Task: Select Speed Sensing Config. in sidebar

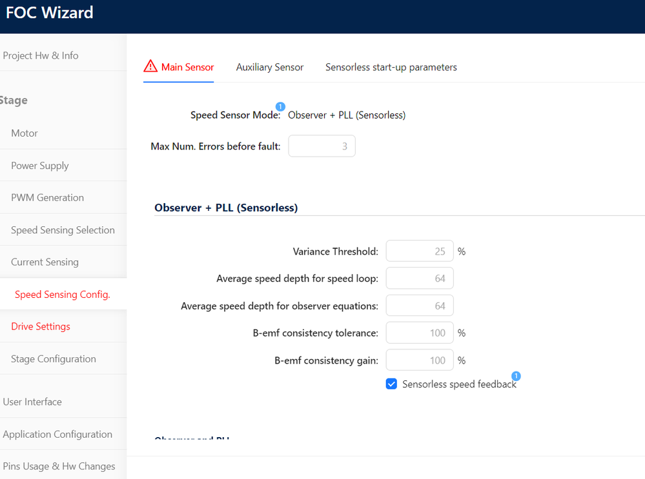Action: point(63,294)
